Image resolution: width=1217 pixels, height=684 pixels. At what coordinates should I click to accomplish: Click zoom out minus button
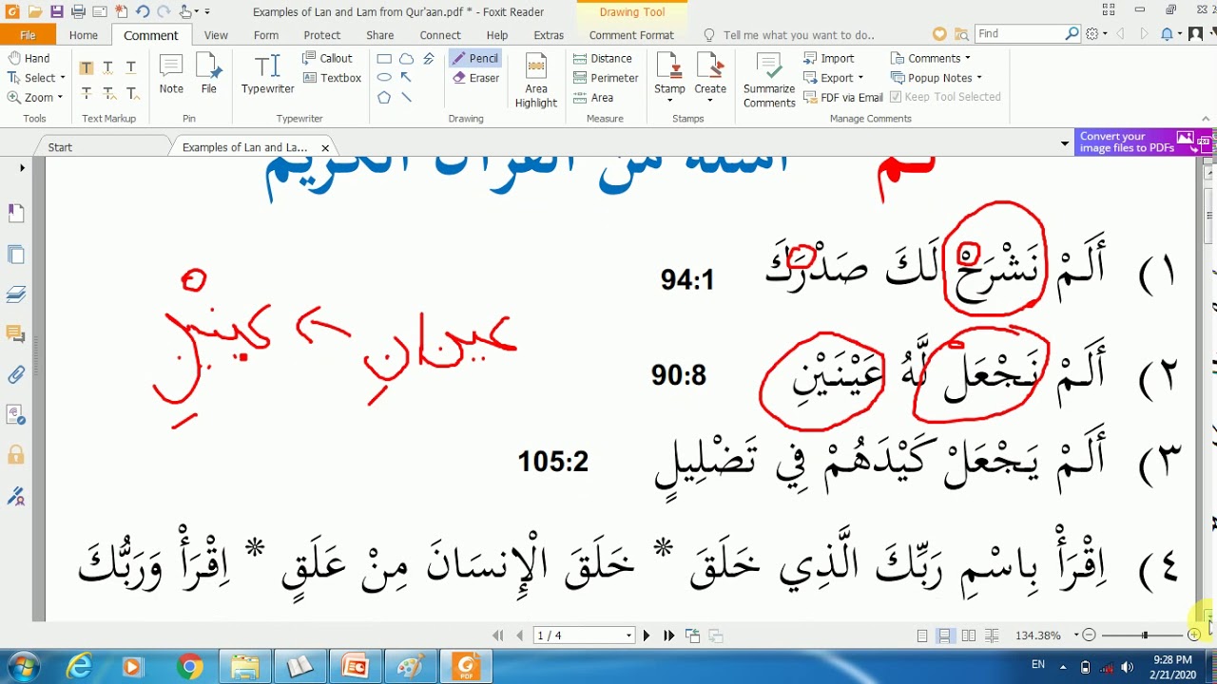pos(1090,636)
